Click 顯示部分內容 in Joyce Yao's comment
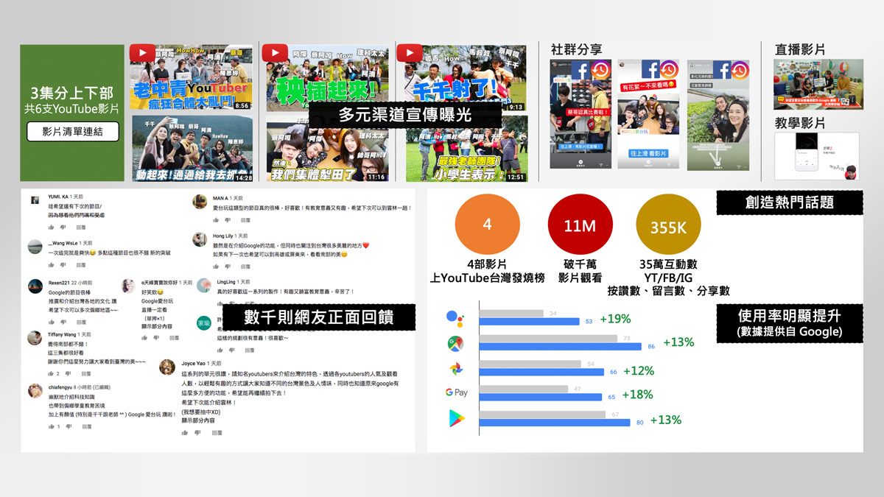This screenshot has height=497, width=884. point(198,420)
